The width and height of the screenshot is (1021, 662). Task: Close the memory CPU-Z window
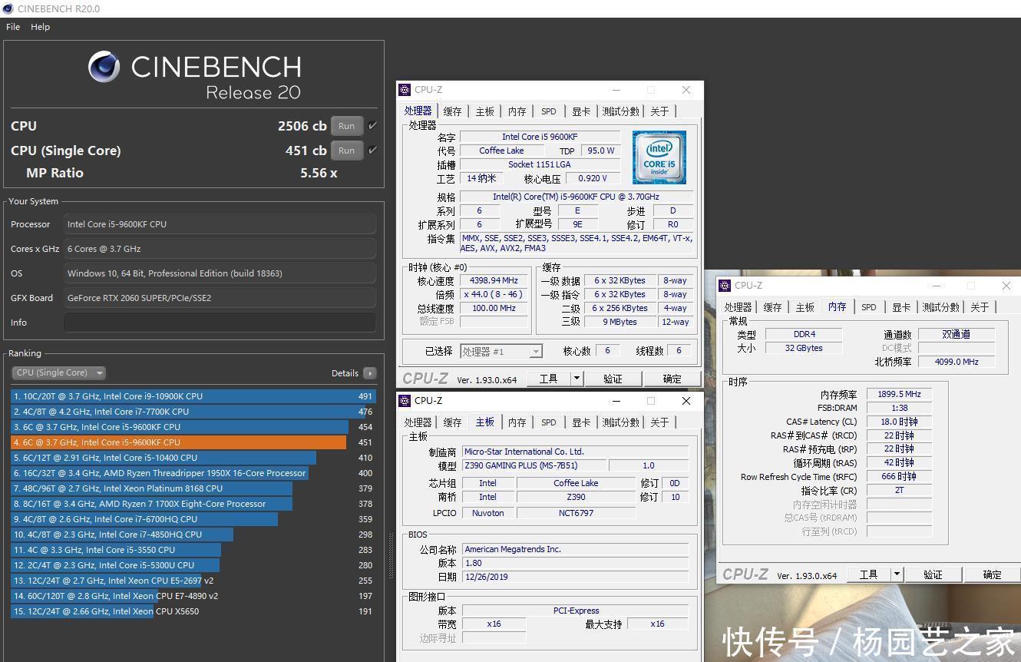click(x=1006, y=286)
